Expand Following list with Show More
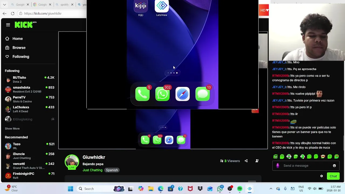345x194 pixels. (12, 129)
